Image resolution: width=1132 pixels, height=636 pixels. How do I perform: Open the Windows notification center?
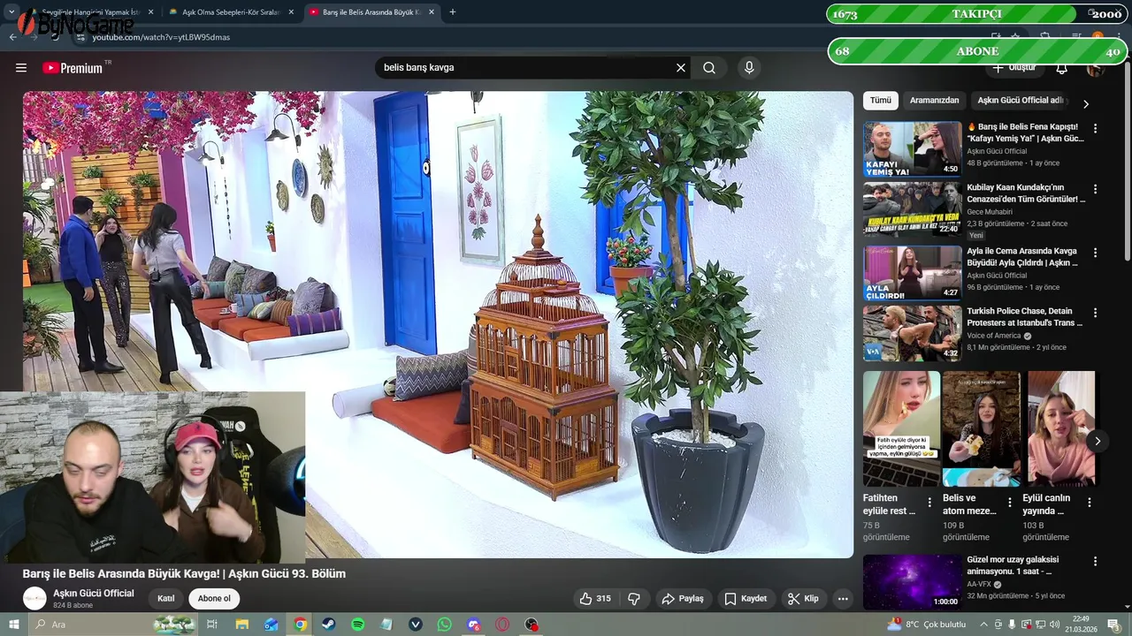[1114, 625]
